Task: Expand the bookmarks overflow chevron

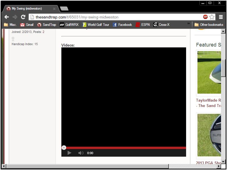Action: pyautogui.click(x=188, y=24)
